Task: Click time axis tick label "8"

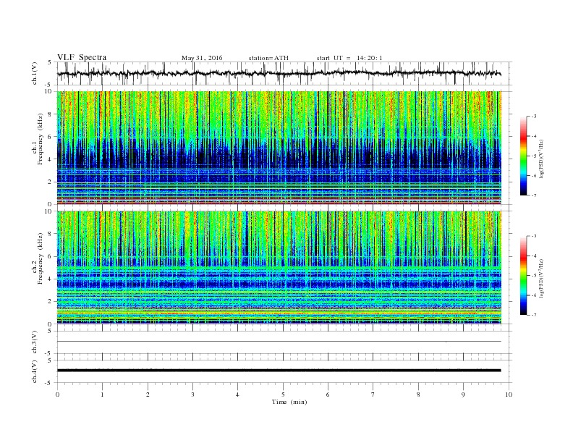Action: 418,395
